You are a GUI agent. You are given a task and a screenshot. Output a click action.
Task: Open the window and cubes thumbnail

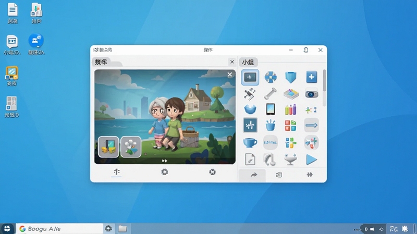tap(108, 147)
